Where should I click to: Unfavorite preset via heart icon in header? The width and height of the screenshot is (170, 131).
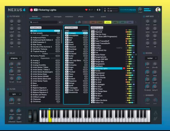click(x=86, y=10)
